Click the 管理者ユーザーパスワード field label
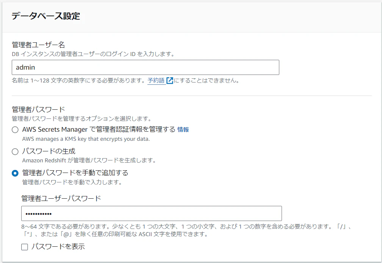 pyautogui.click(x=61, y=199)
